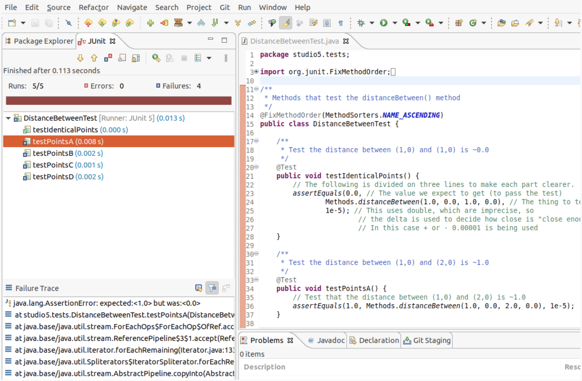Click the New Java Package icon
Image resolution: width=582 pixels, height=381 pixels.
[x=459, y=23]
